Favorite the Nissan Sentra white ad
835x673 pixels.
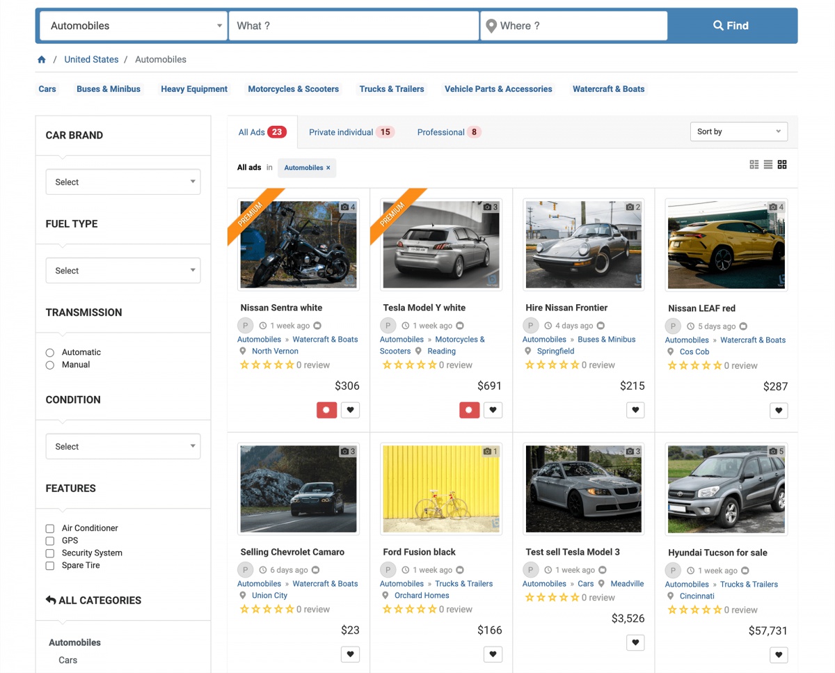(350, 410)
